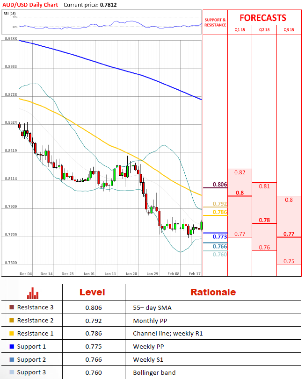
Task: Click the Feb 17 date axis label
Action: click(x=195, y=274)
